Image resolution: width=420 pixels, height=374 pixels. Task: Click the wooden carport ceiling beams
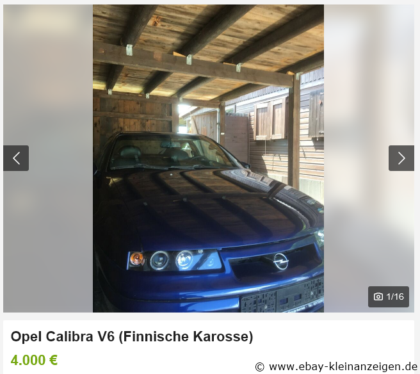[x=208, y=48]
